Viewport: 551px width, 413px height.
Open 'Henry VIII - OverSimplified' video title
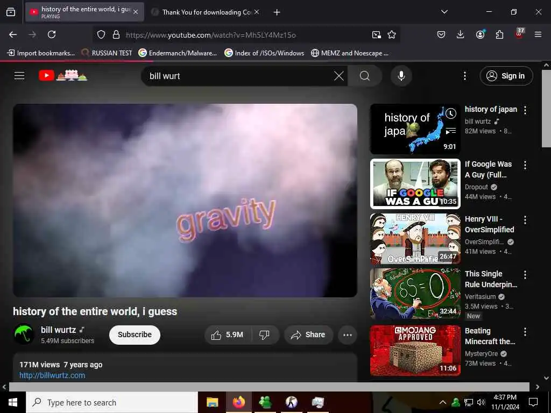(x=490, y=224)
